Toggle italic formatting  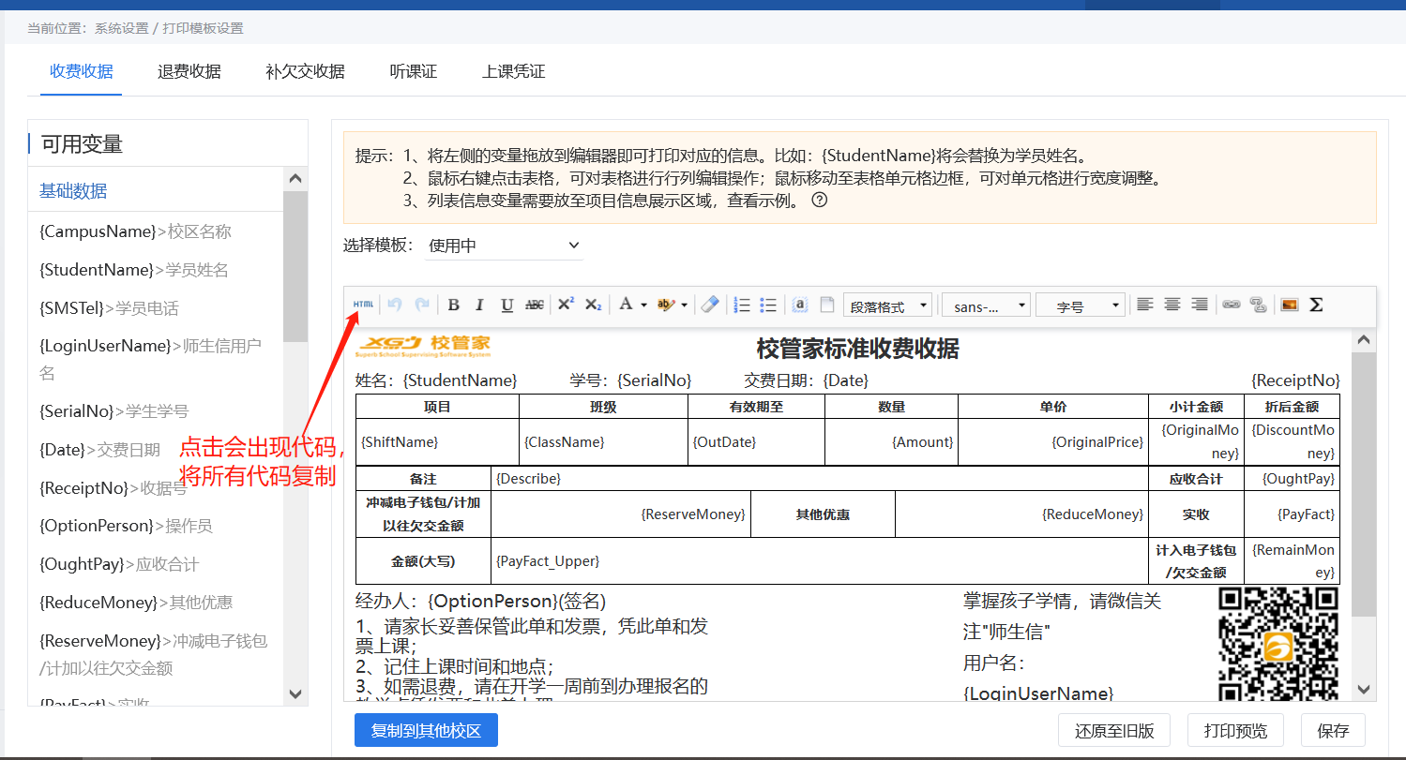point(479,305)
